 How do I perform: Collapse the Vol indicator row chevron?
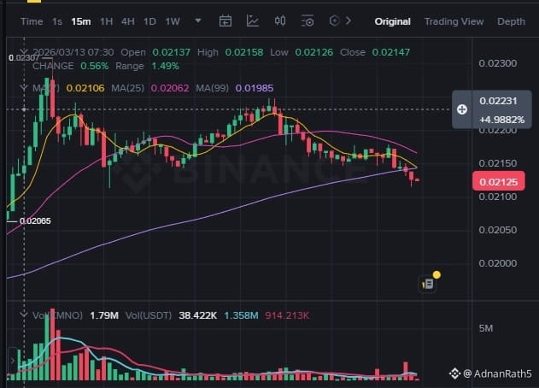click(x=24, y=315)
